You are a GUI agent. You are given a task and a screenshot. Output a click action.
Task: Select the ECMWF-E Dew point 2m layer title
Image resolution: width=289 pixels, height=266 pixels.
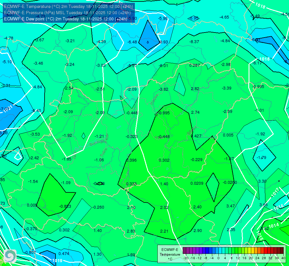tap(66, 19)
